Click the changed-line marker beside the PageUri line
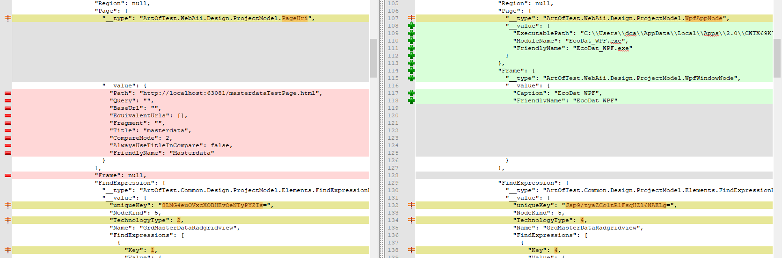 [x=8, y=18]
